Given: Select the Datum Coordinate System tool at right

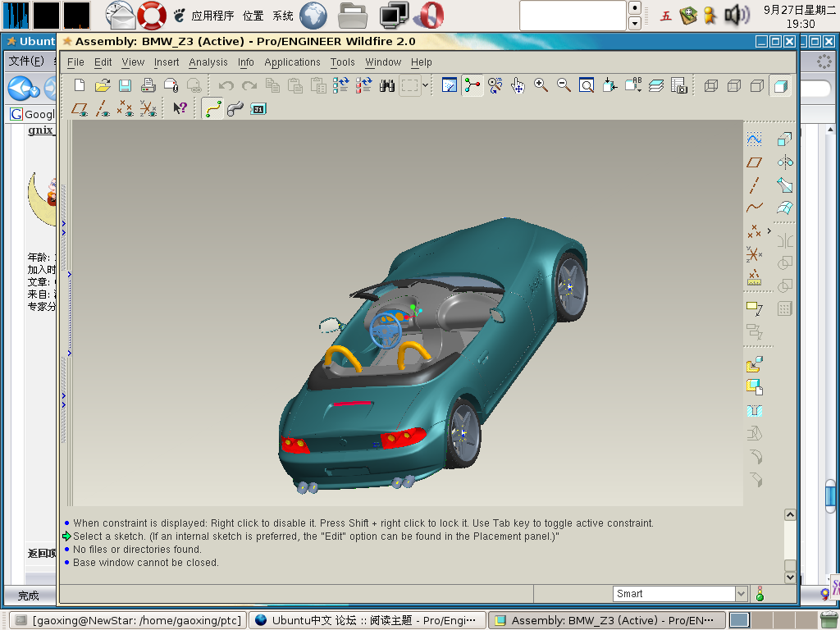Looking at the screenshot, I should 755,254.
